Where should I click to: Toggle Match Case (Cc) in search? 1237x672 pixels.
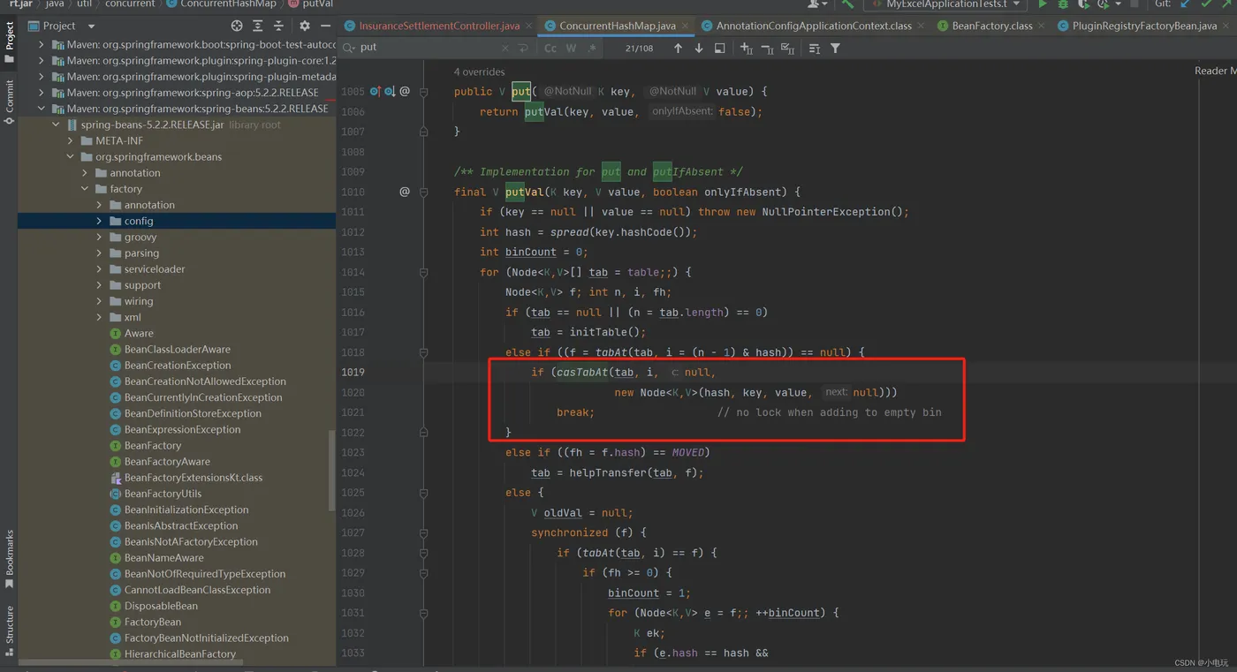[x=550, y=49]
